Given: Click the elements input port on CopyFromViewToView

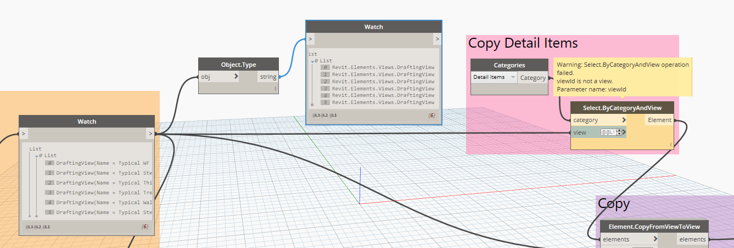Looking at the screenshot, I should [629, 239].
